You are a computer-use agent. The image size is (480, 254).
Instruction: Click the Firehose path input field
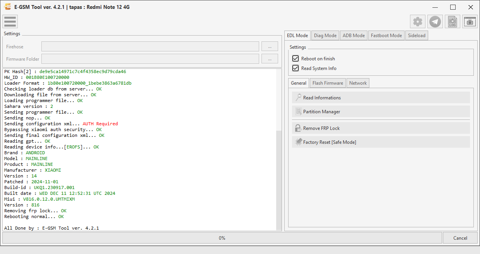[x=150, y=46]
